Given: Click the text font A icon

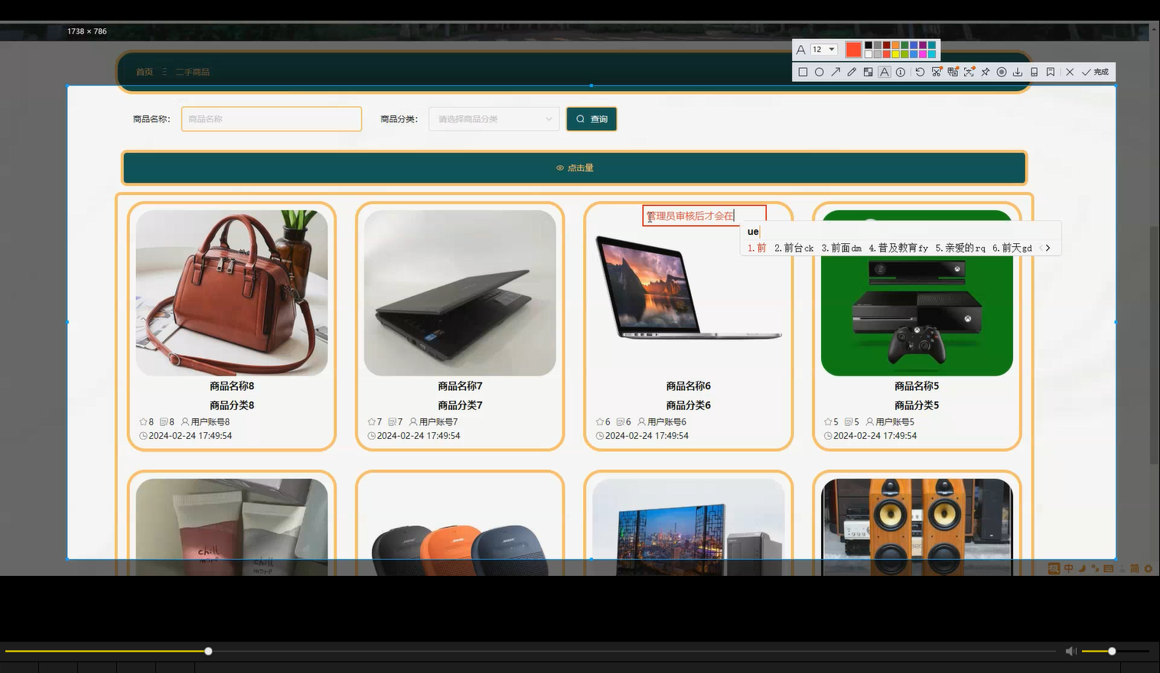Looking at the screenshot, I should 801,50.
